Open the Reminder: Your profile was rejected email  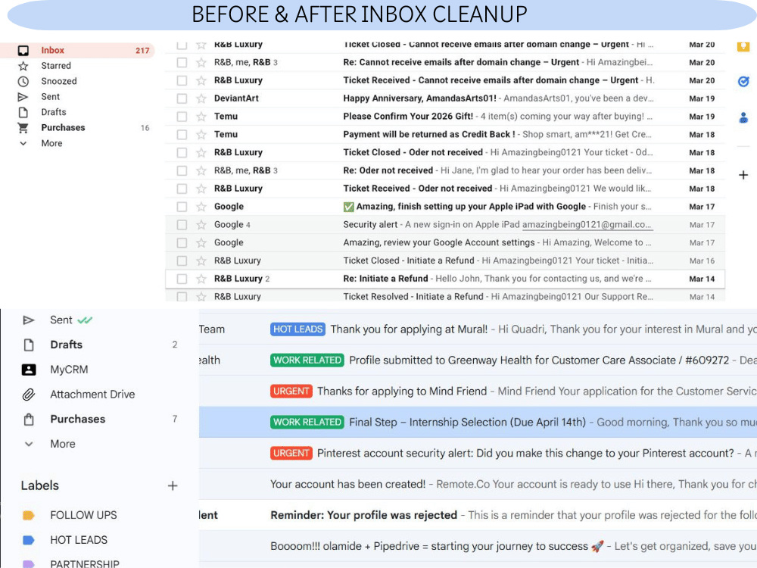coord(478,515)
